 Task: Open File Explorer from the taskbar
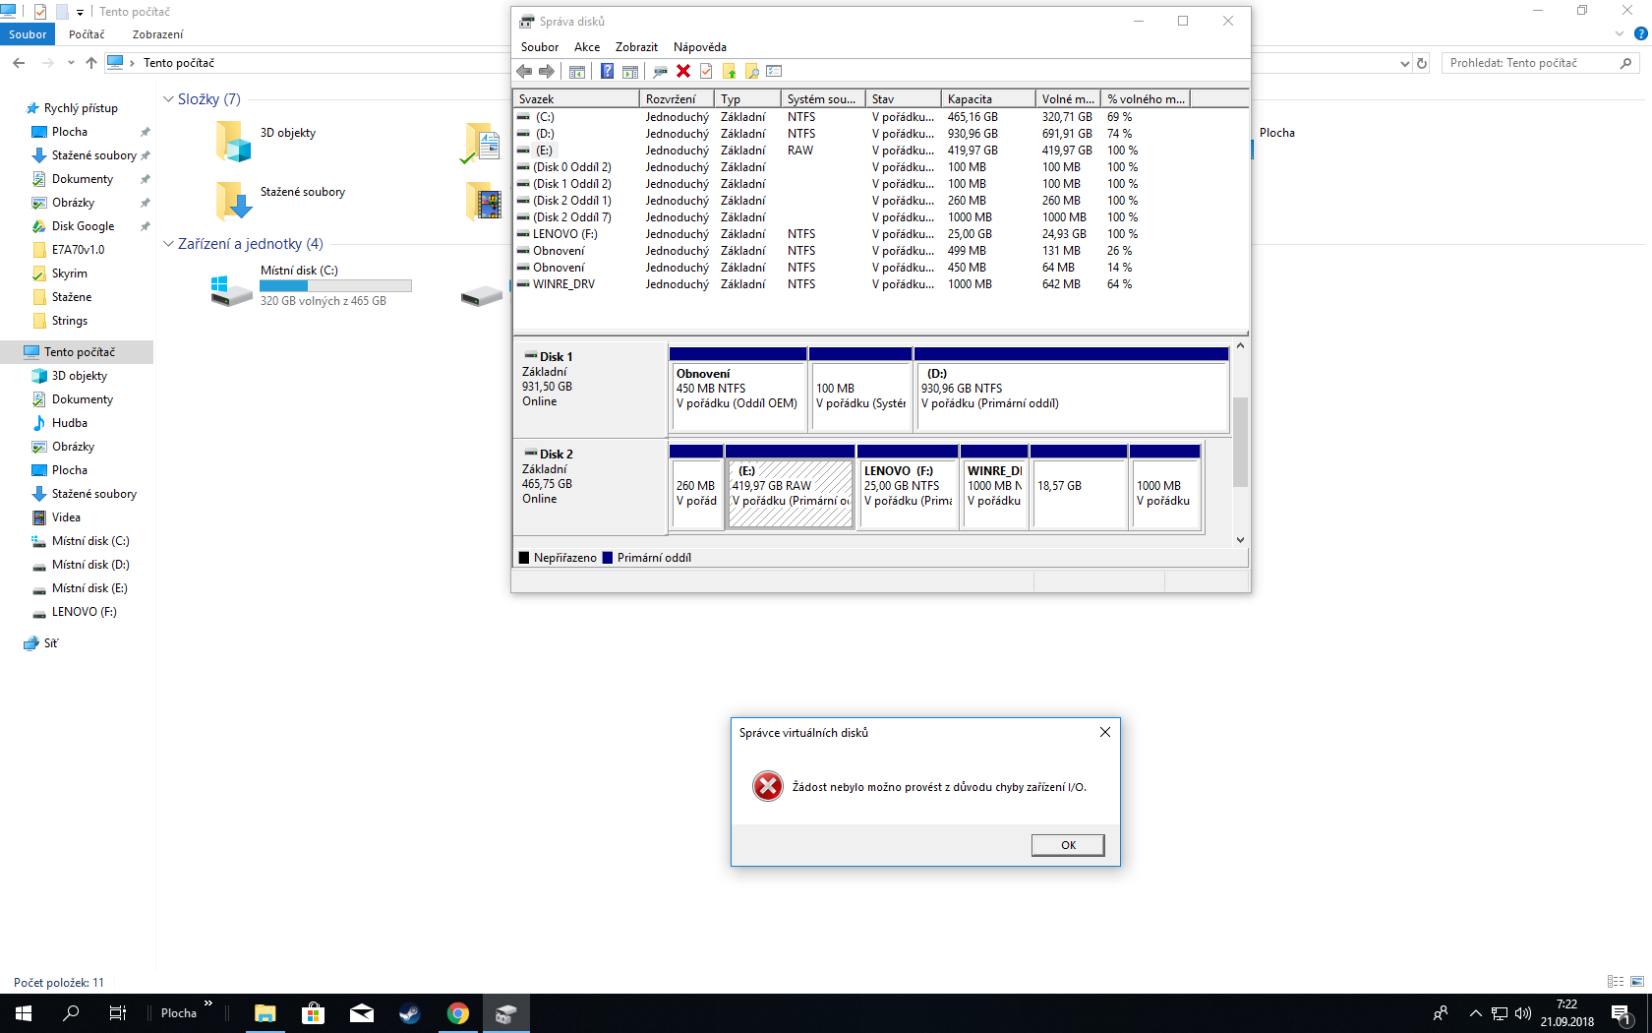pyautogui.click(x=265, y=1013)
